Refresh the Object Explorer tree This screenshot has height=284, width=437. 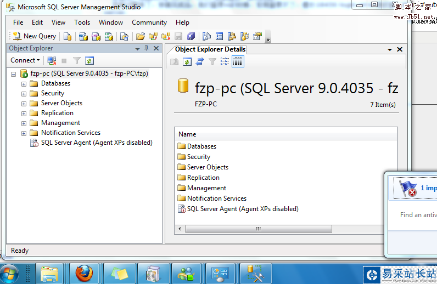point(89,60)
